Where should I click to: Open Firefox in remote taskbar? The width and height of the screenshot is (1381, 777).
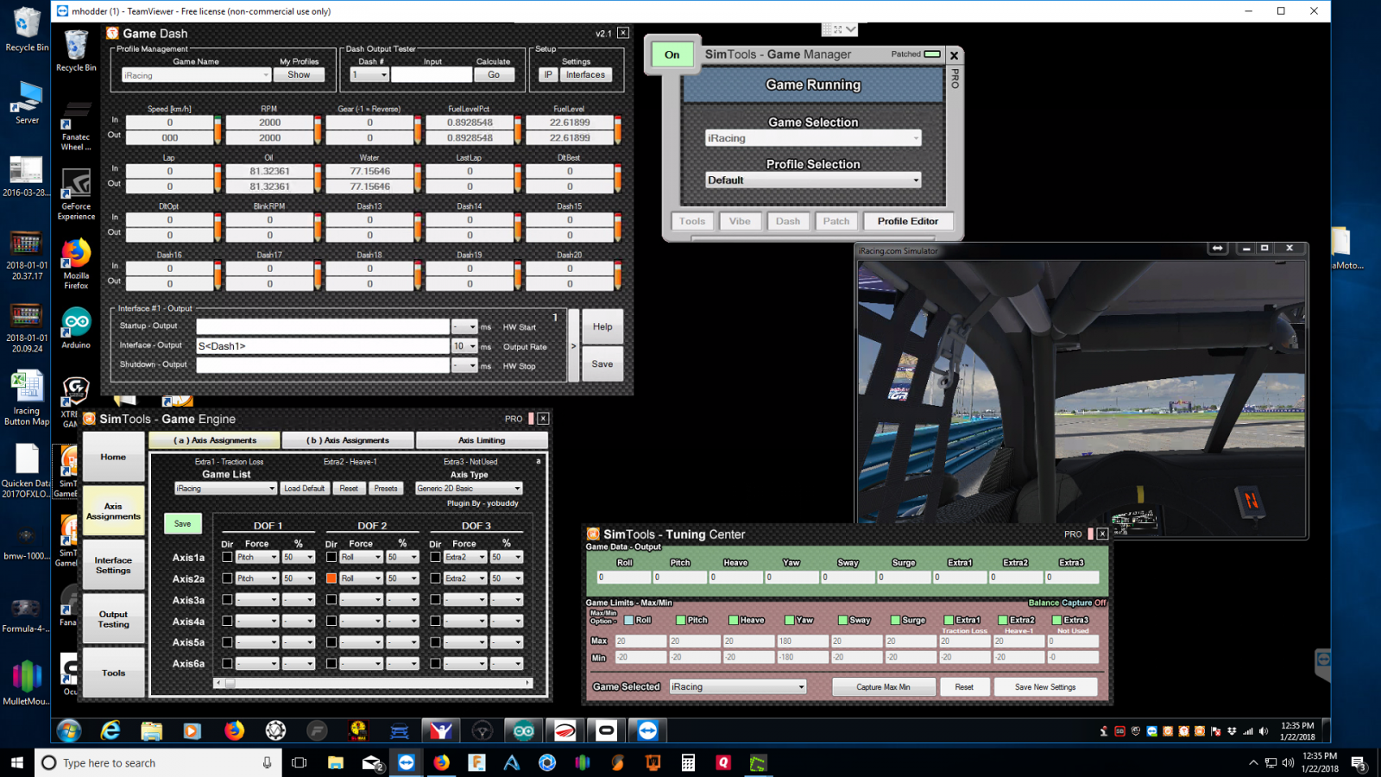pos(234,731)
